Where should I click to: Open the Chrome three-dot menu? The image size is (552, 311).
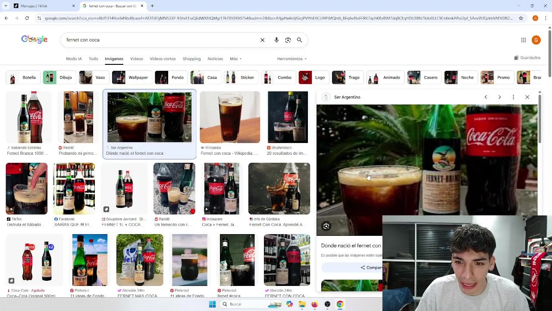tap(546, 18)
